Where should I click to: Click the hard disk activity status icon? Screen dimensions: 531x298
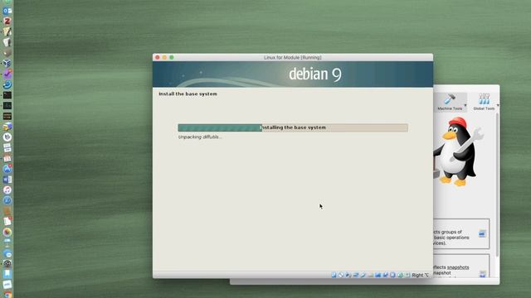pos(334,275)
